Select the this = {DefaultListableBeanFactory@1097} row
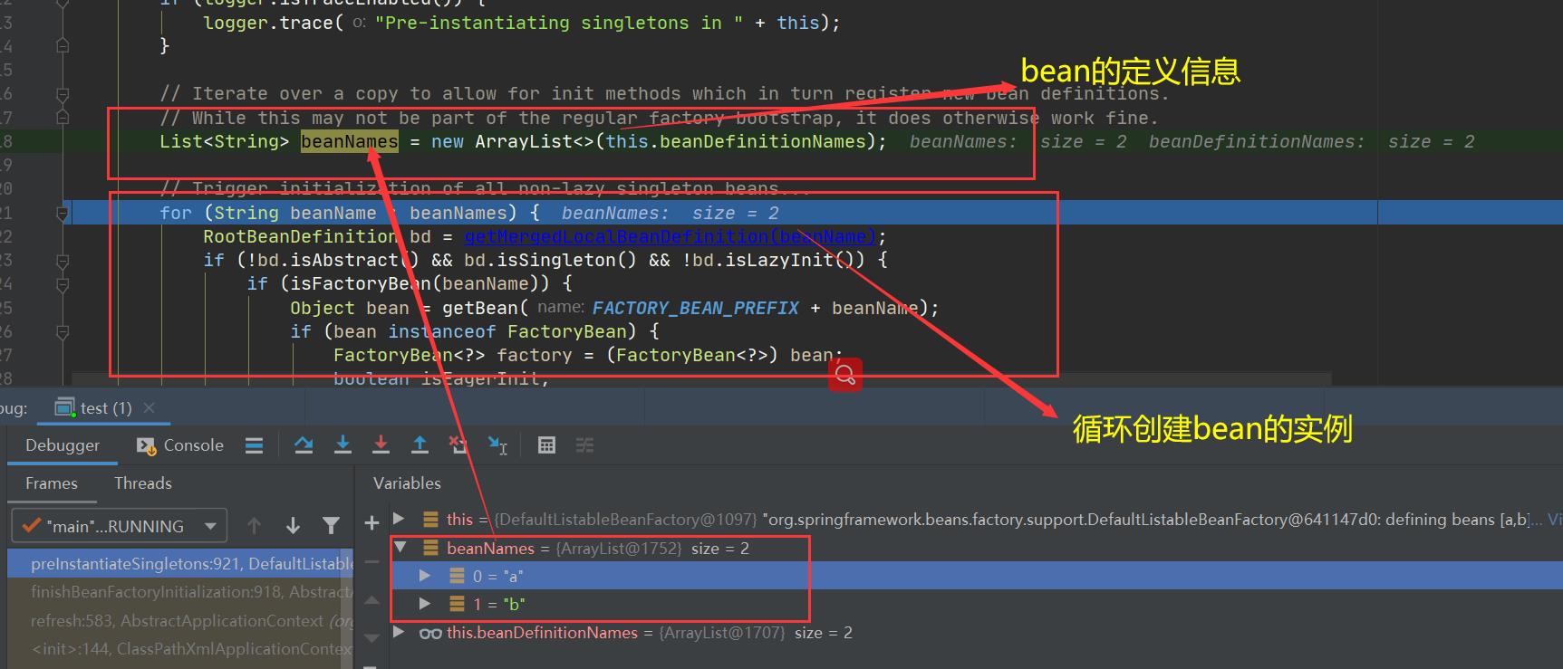Screen dimensions: 1563x669 click(977, 519)
